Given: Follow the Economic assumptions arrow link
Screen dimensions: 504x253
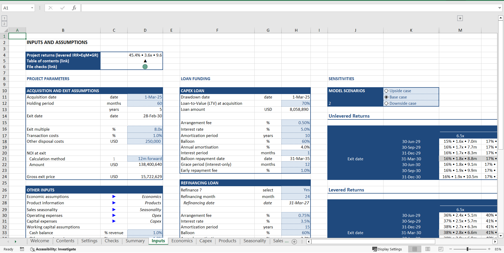Looking at the screenshot, I should 114,196.
